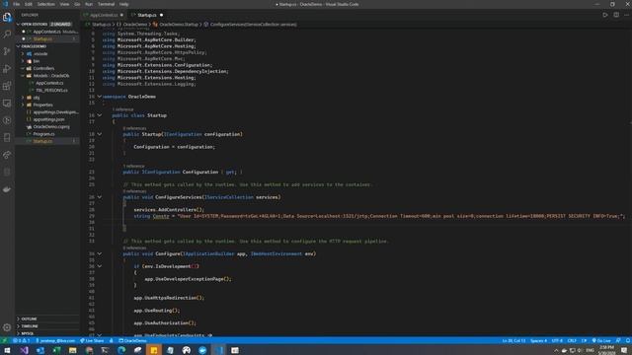Open the Extensions view
The image size is (632, 355).
pyautogui.click(x=7, y=86)
